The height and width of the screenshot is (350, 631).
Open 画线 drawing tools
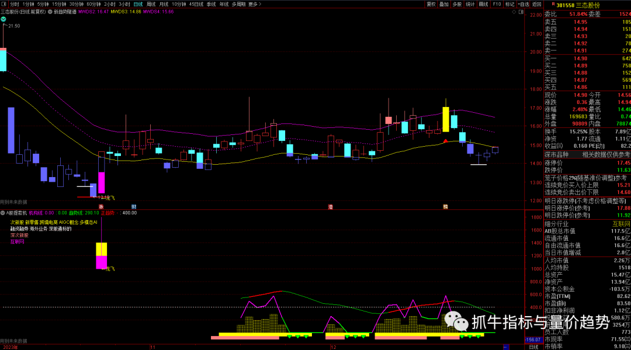click(483, 4)
